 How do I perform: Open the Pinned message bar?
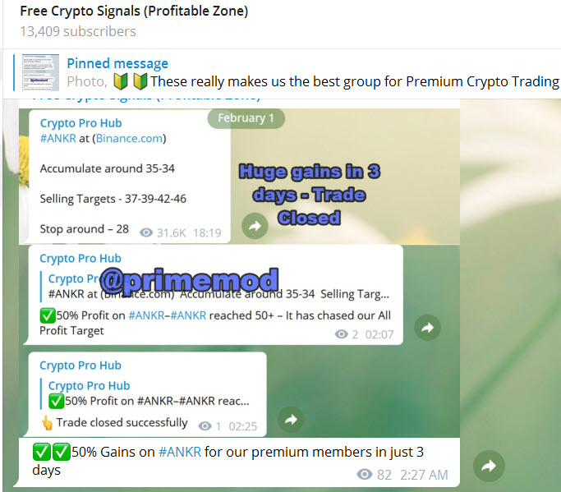(286, 73)
